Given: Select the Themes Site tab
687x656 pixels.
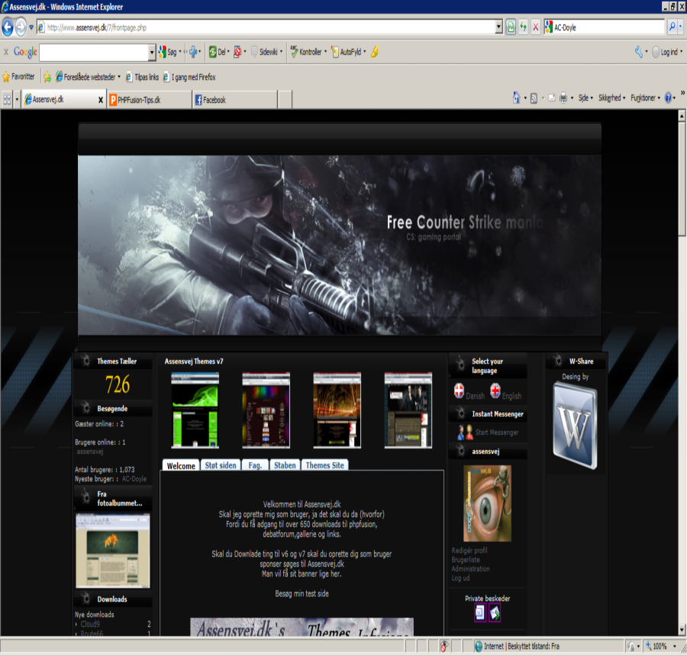Looking at the screenshot, I should pos(324,465).
